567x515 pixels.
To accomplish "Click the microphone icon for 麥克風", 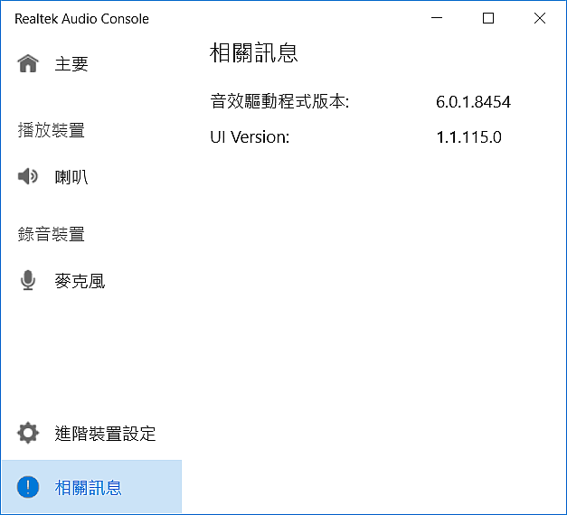I will click(x=28, y=280).
